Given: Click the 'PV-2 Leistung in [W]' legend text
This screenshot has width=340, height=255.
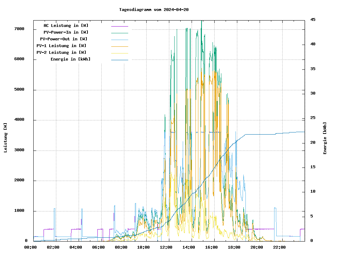Looking at the screenshot, I should coord(61,52).
